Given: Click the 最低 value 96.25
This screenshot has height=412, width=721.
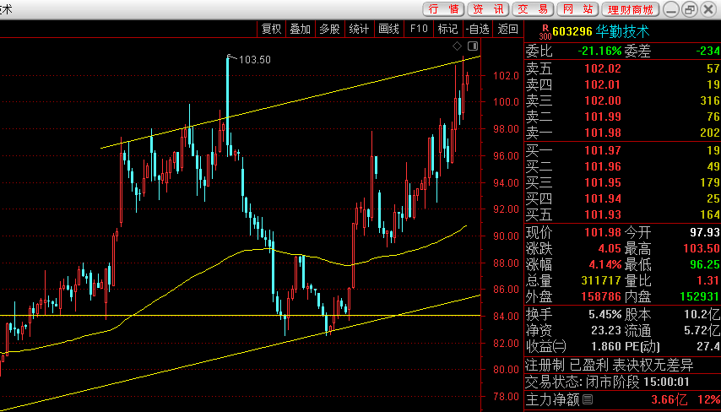Looking at the screenshot, I should coord(705,265).
